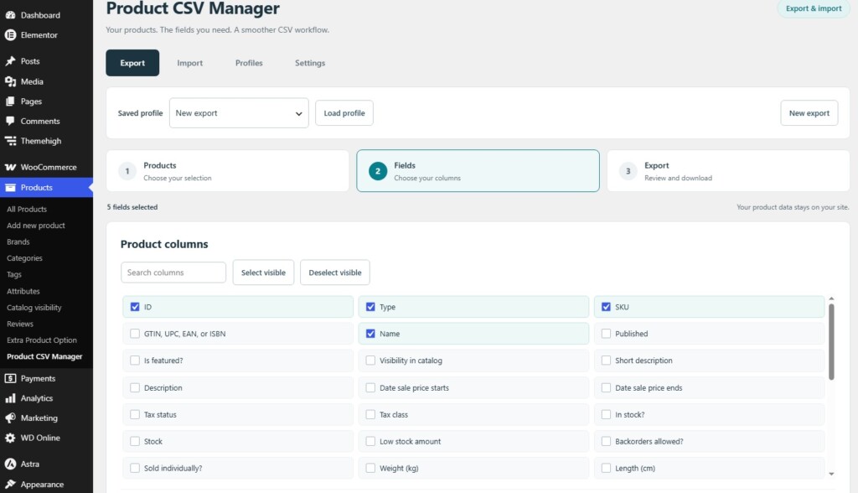
Task: Open the Extra Product Option submenu link
Action: click(42, 340)
